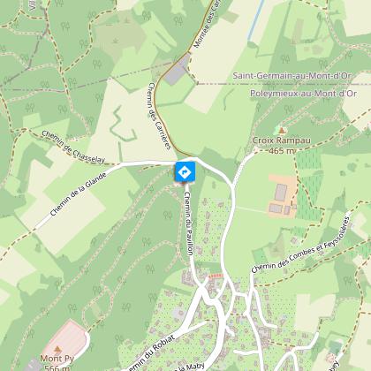Click the Chemin de Chasselay path label
The width and height of the screenshot is (371, 371).
pos(73,147)
